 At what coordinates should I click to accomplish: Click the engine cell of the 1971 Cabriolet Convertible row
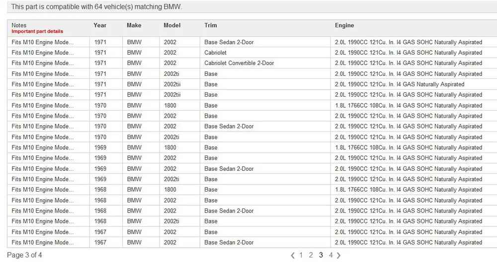click(408, 63)
